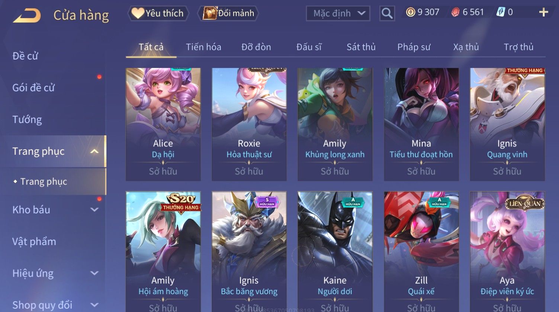Open Yêu thích heart favorites
Image resolution: width=559 pixels, height=312 pixels.
pyautogui.click(x=158, y=13)
